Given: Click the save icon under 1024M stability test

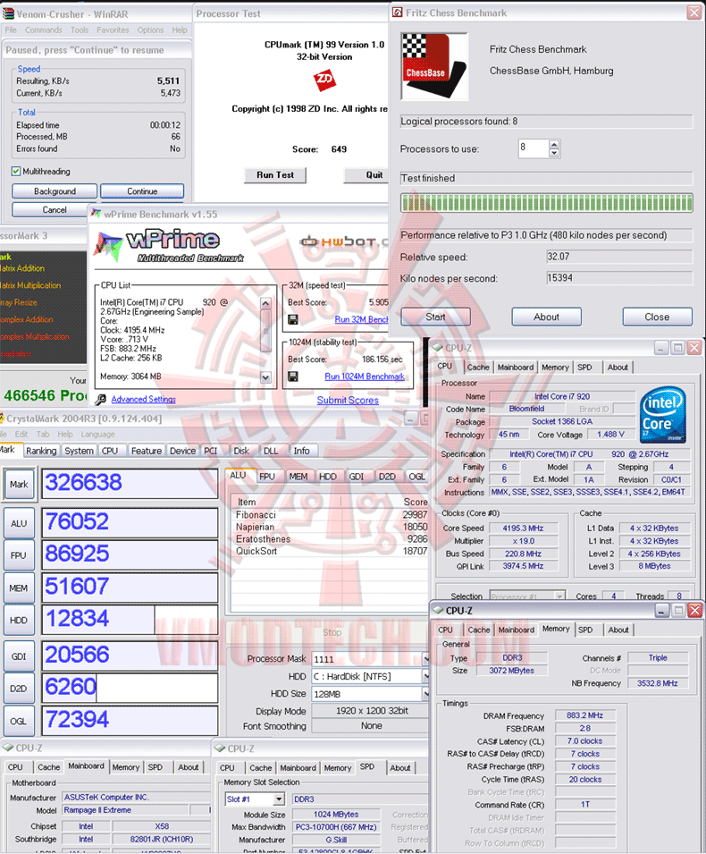Looking at the screenshot, I should (x=293, y=376).
